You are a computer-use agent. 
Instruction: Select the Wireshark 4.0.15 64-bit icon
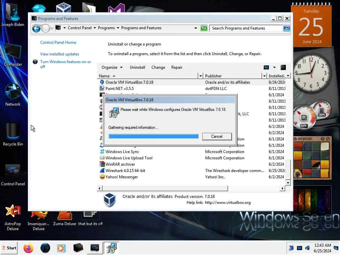pyautogui.click(x=102, y=170)
